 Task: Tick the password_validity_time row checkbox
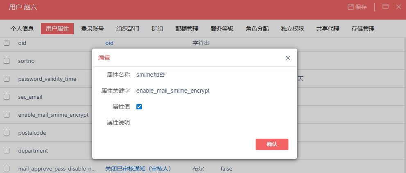coord(7,79)
